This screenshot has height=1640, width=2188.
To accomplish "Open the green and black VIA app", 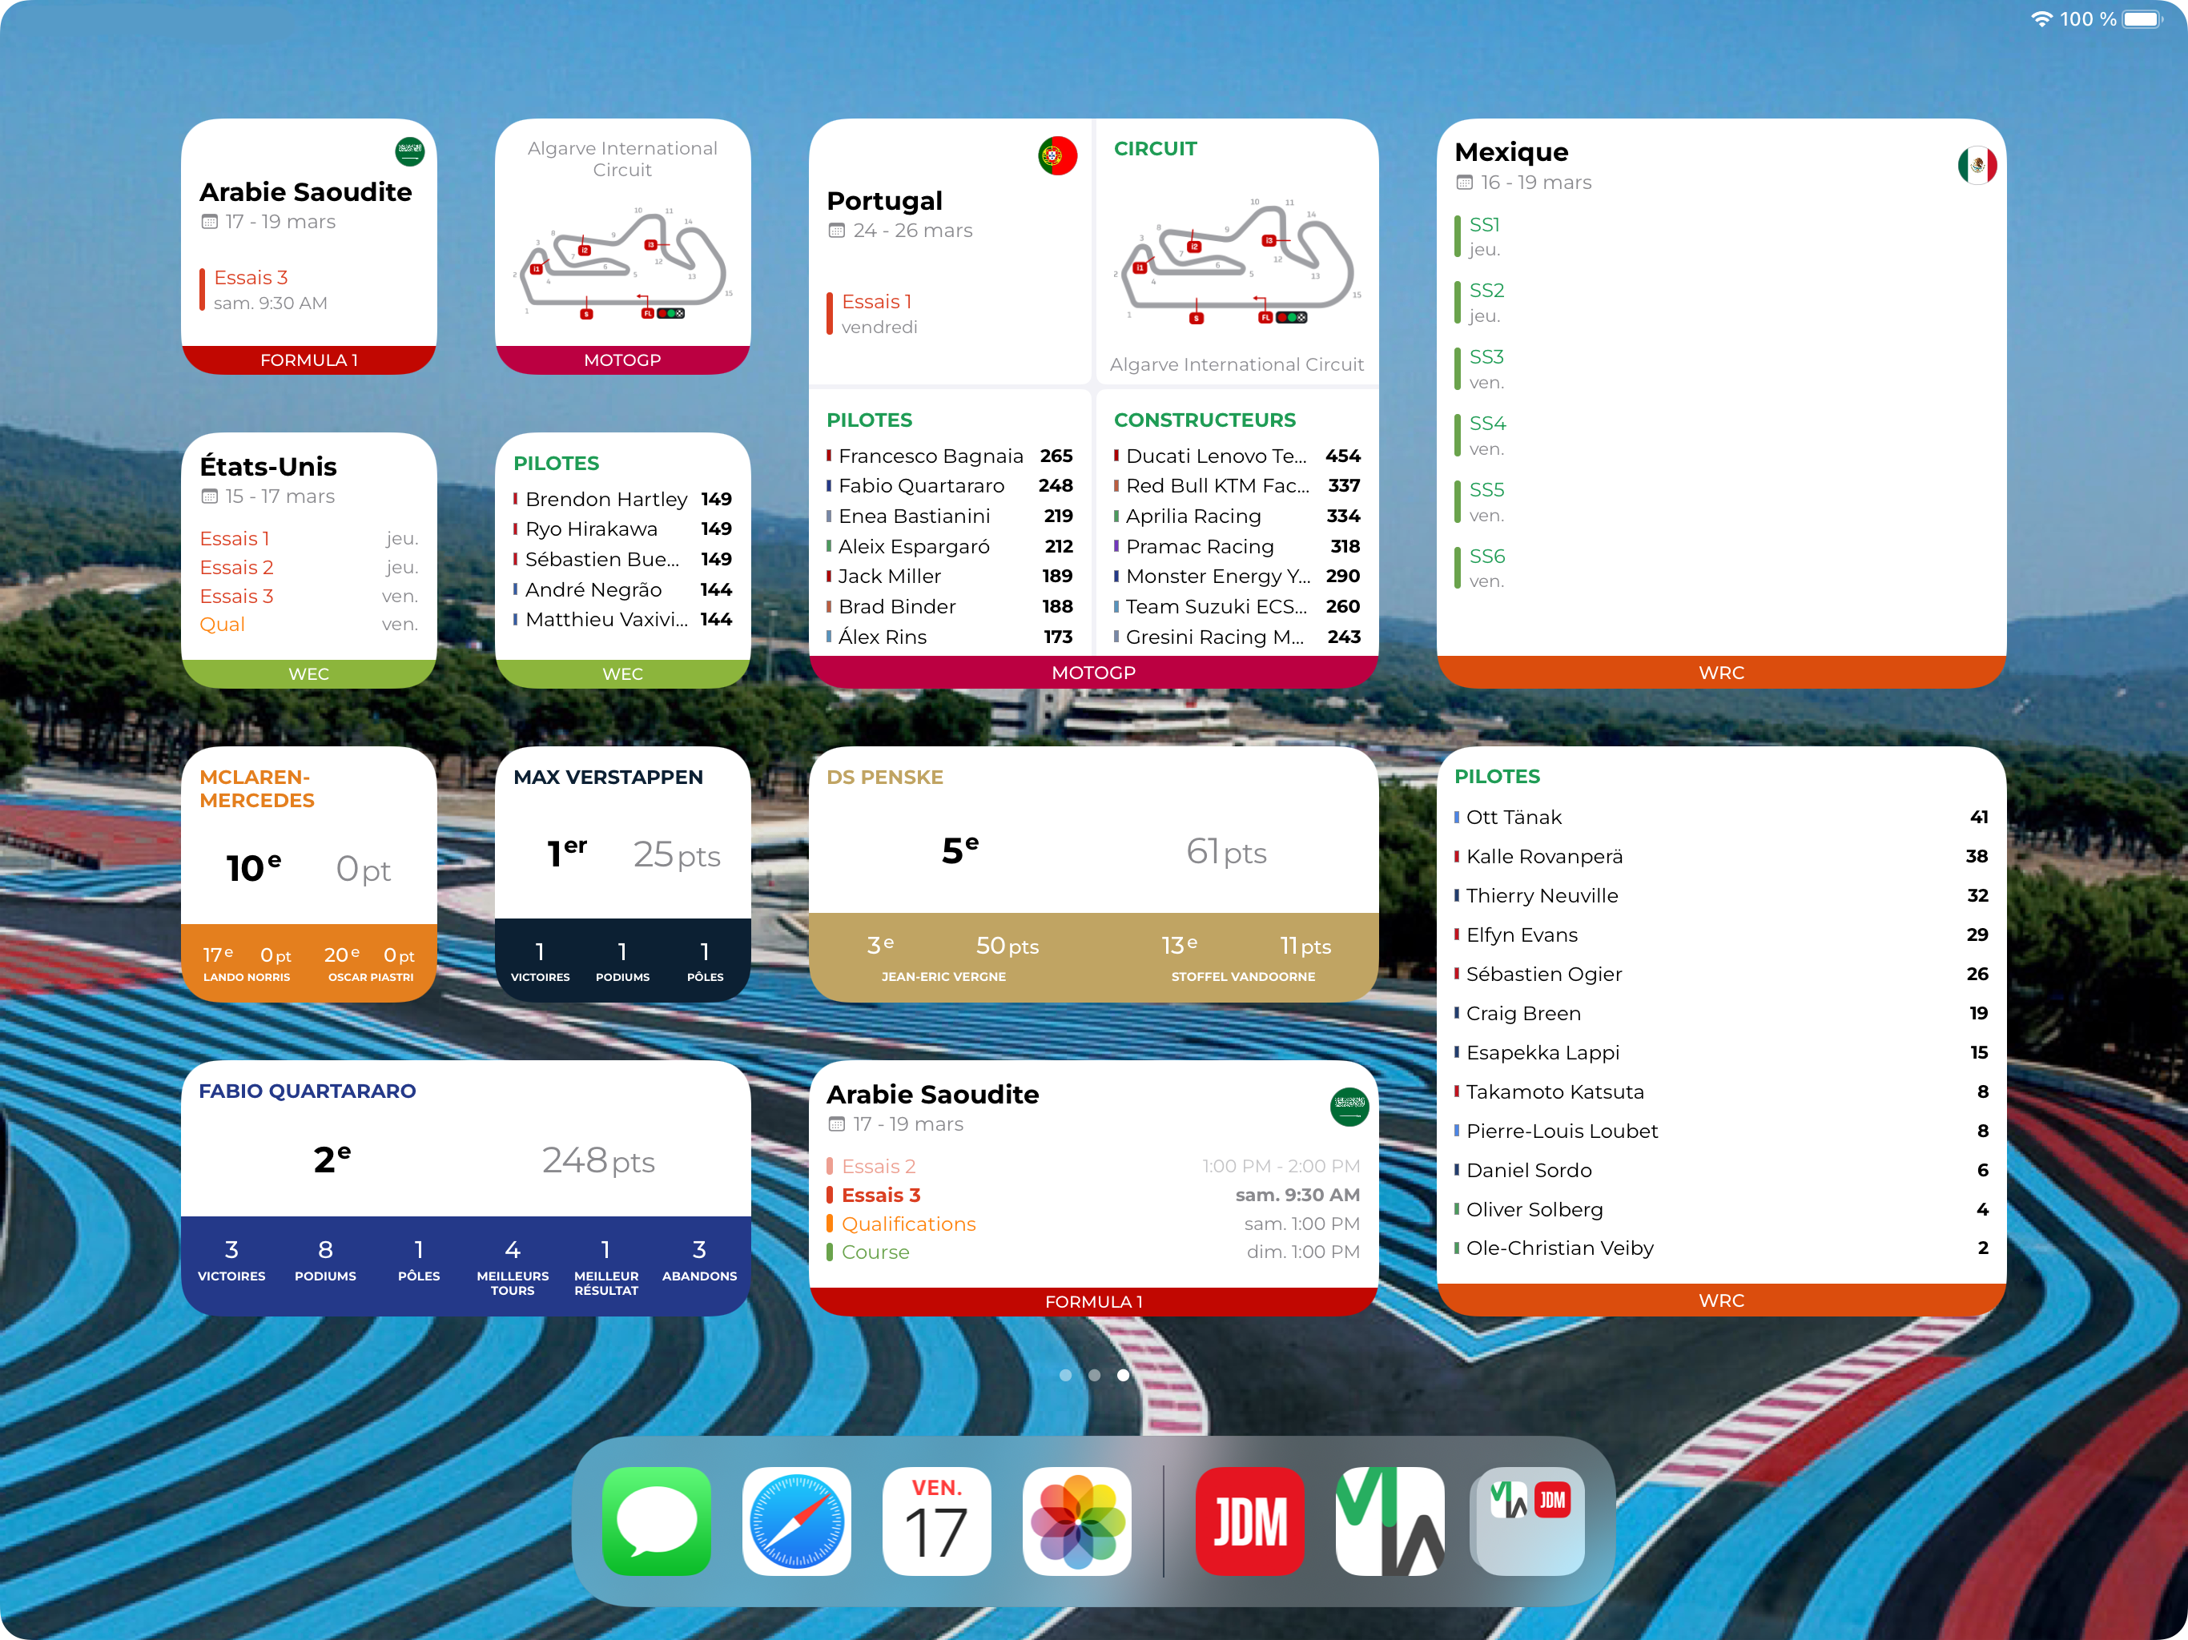I will point(1390,1521).
